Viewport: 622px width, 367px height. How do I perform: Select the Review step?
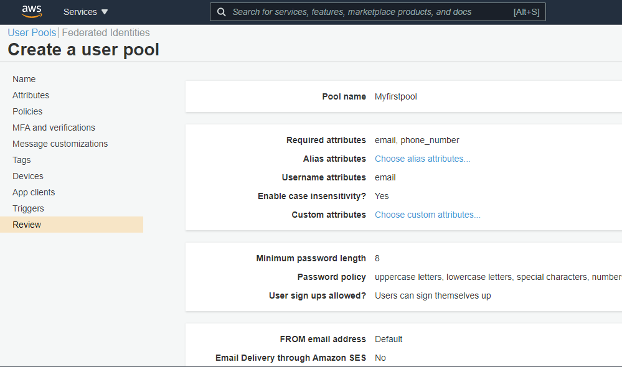[x=27, y=225]
